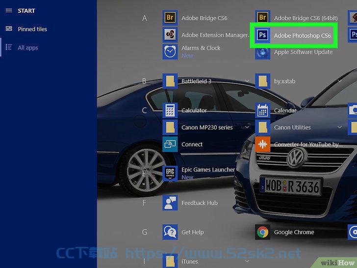
Task: Click the Calendar label
Action: (285, 110)
